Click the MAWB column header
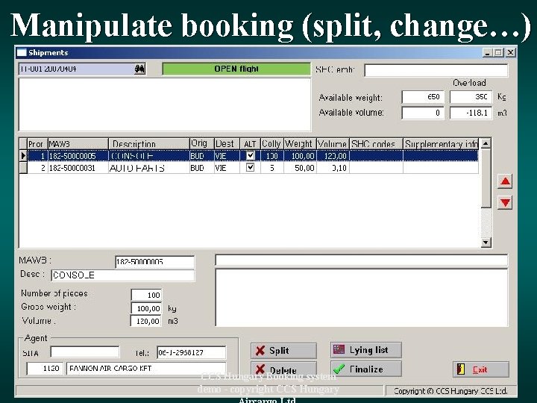The image size is (537, 403). (x=78, y=143)
